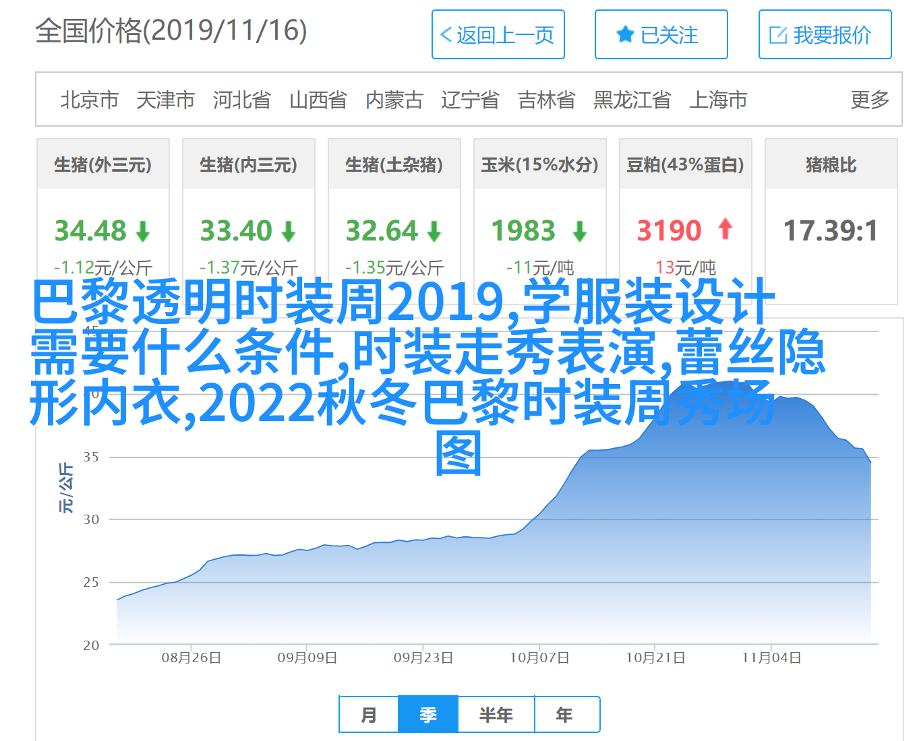
Task: Open the 玉米(15%水分) price card
Action: [540, 222]
